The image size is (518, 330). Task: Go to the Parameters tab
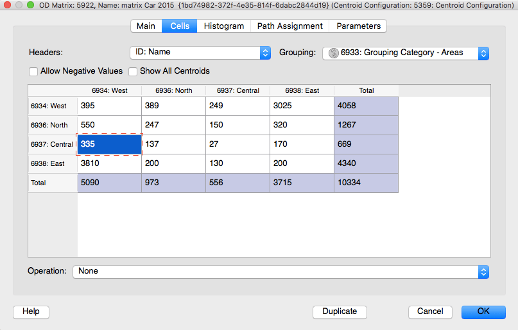click(x=358, y=26)
